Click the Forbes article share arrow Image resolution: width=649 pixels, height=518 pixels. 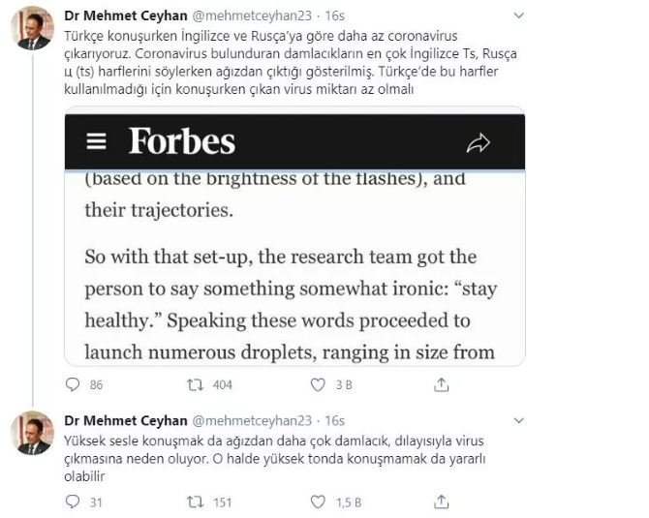point(479,143)
